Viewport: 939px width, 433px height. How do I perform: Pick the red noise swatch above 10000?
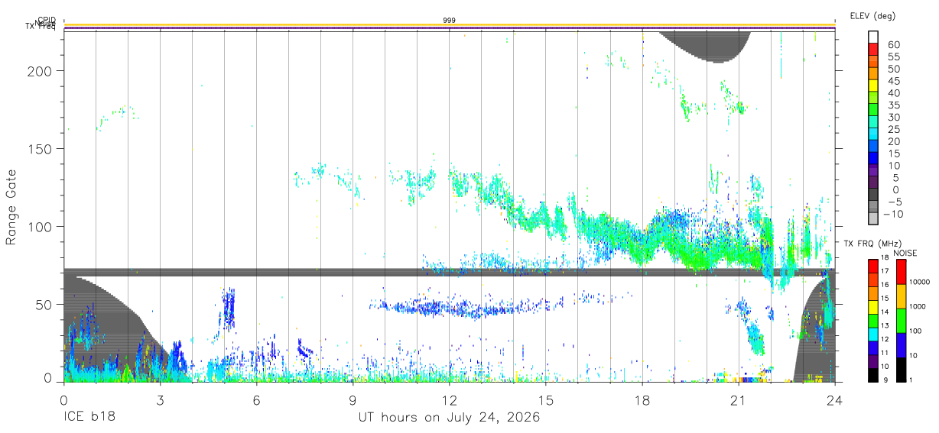click(902, 272)
